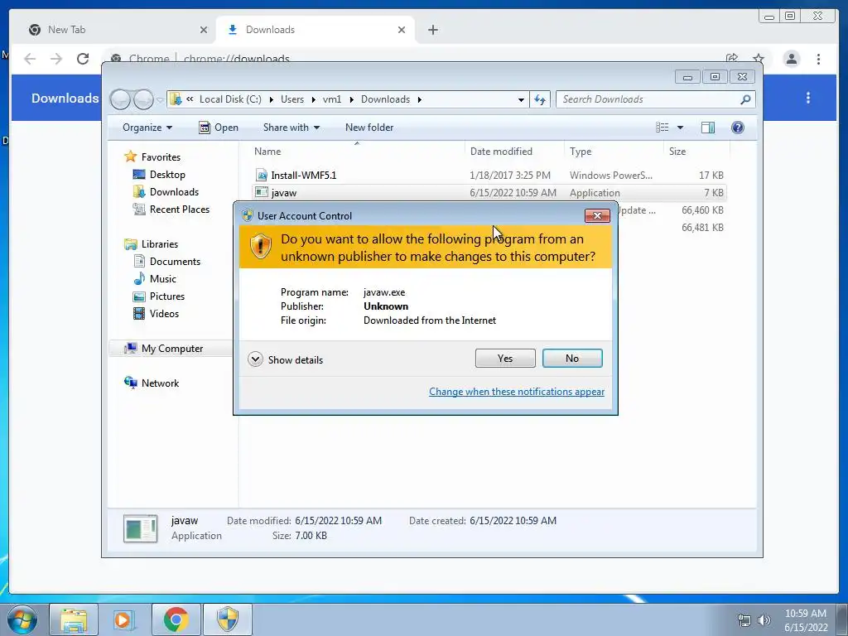
Task: Select Local Disk (C:) in breadcrumb
Action: [x=230, y=99]
